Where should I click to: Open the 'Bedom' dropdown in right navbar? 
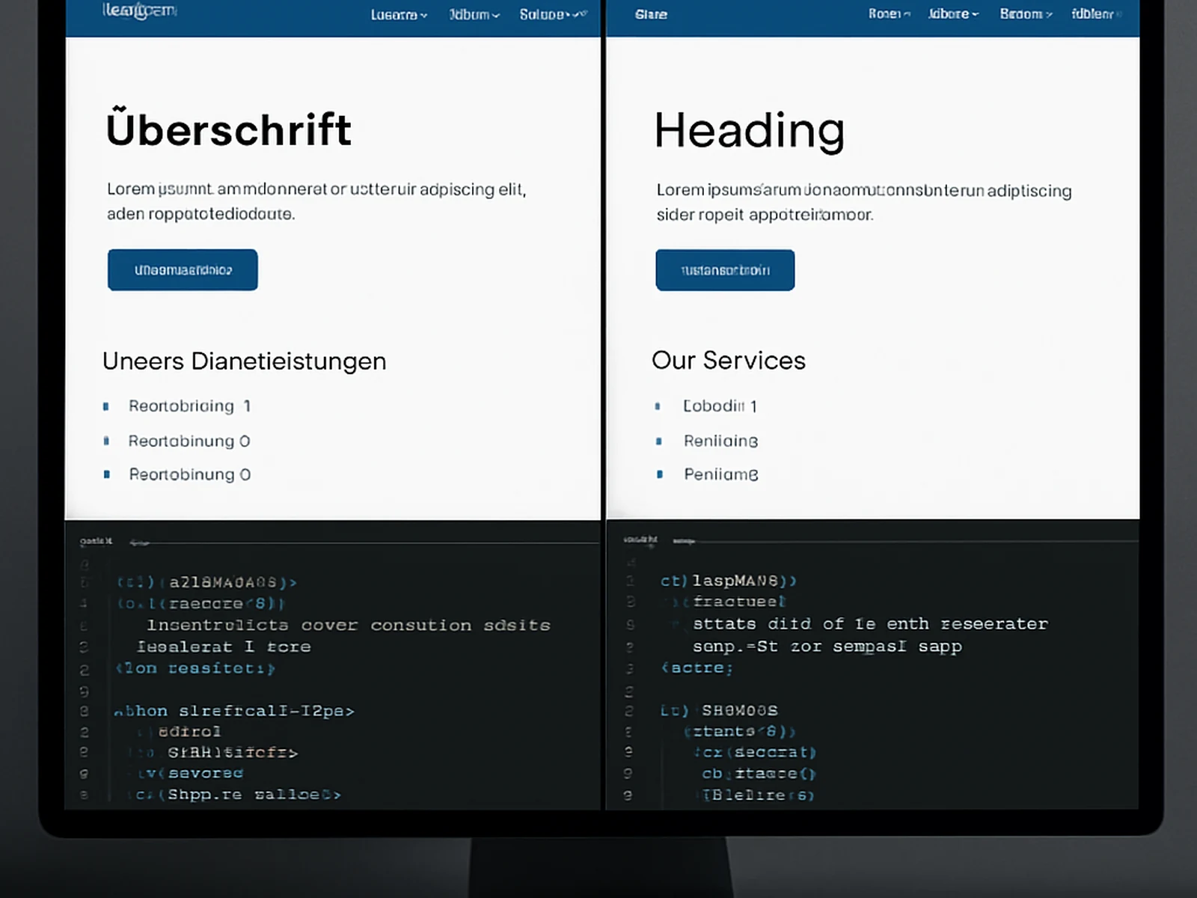click(1026, 13)
